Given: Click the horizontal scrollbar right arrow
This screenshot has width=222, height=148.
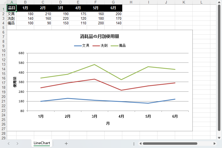Looking at the screenshot, I should click(x=214, y=144).
